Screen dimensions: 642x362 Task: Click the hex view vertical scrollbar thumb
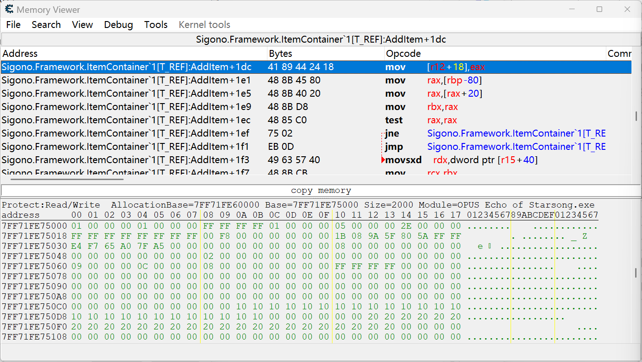click(636, 273)
